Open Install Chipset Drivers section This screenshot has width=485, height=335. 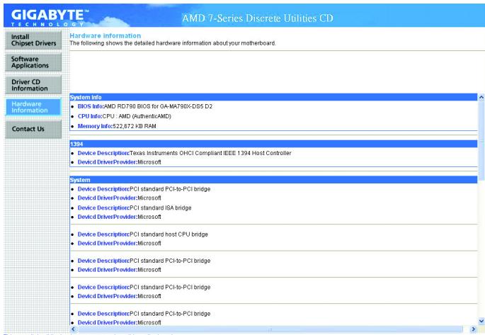[33, 40]
